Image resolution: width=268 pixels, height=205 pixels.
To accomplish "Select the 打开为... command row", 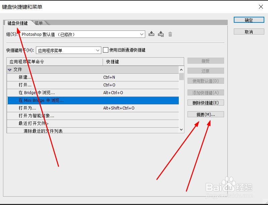I will click(x=93, y=108).
